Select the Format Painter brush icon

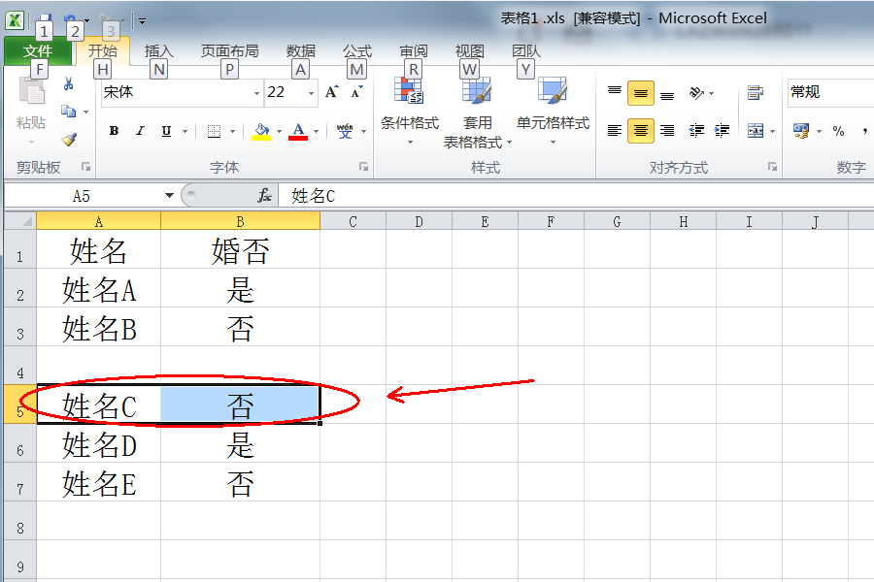tap(69, 139)
